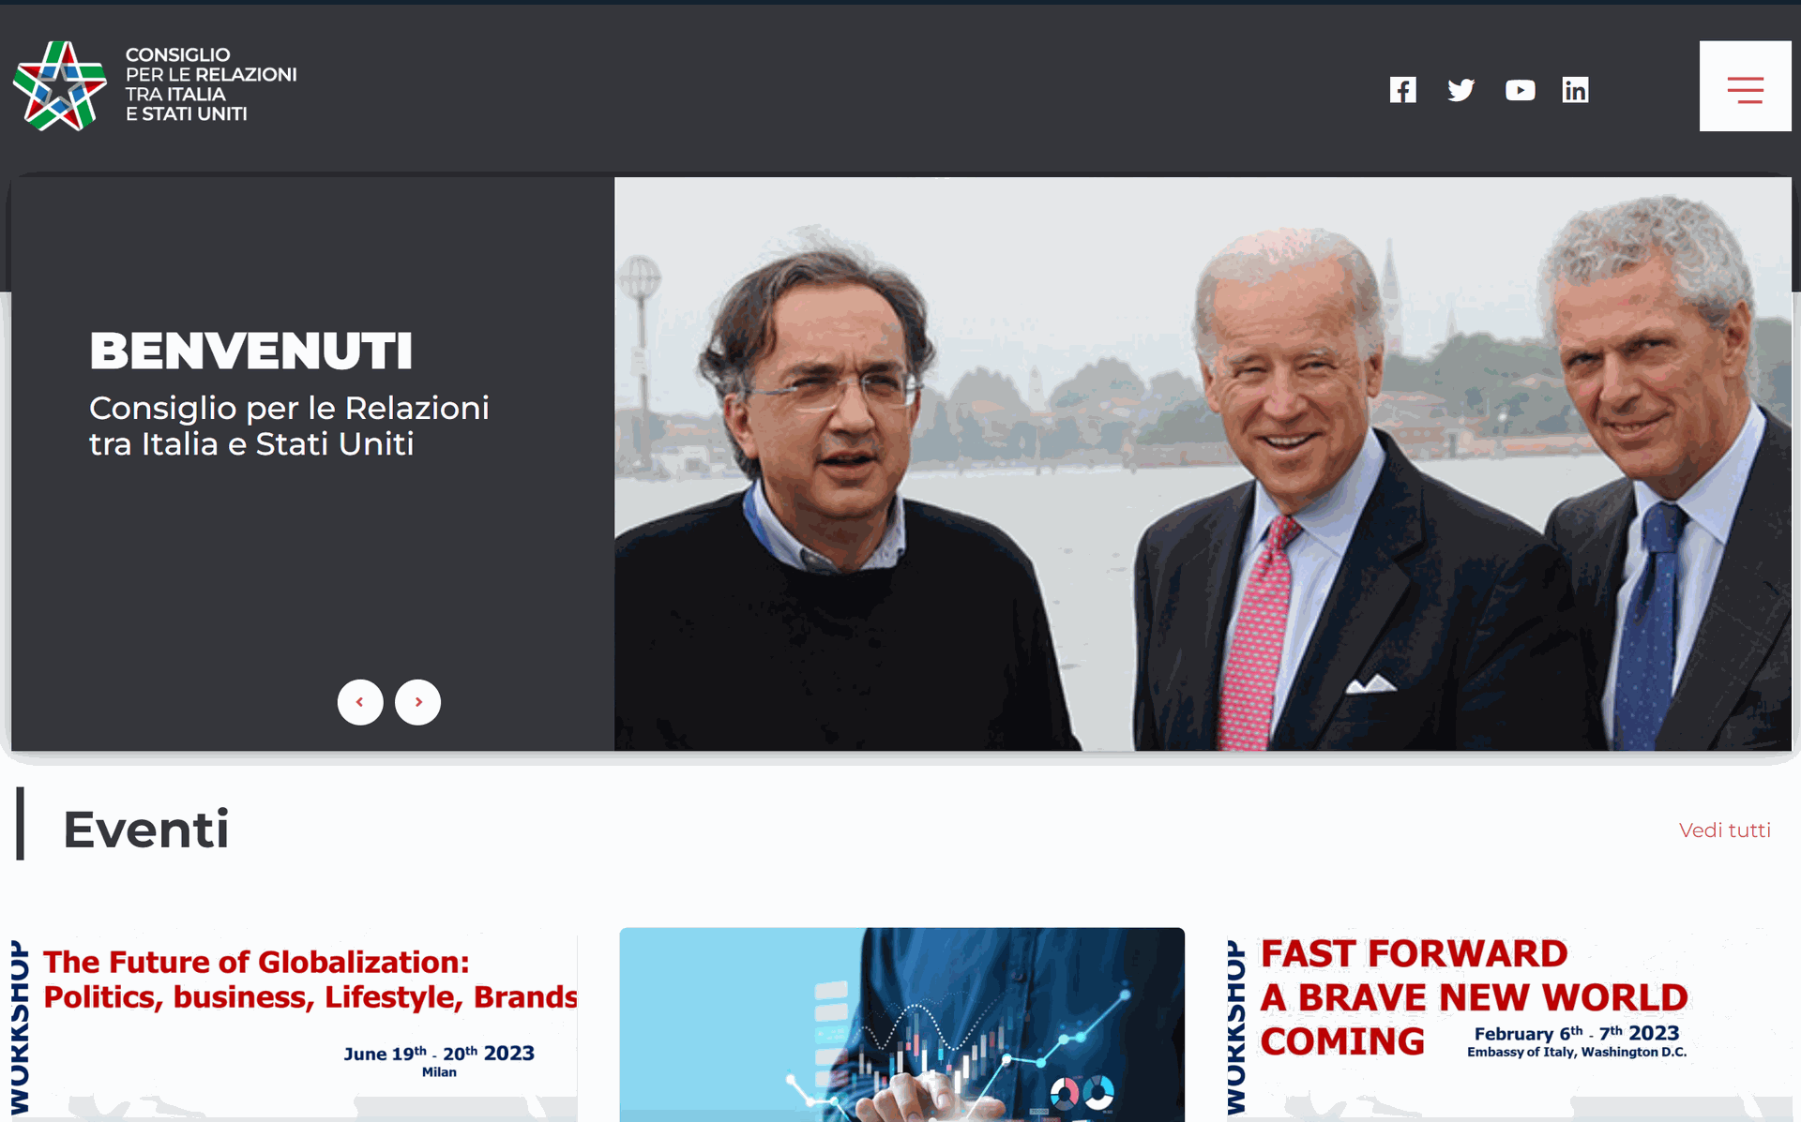Screen dimensions: 1801x1122
Task: Open the financial charts event thumbnail
Action: pyautogui.click(x=901, y=1025)
